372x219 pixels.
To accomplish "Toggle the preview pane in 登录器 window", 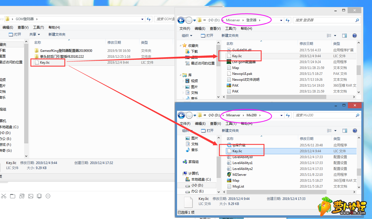I will coord(345,36).
